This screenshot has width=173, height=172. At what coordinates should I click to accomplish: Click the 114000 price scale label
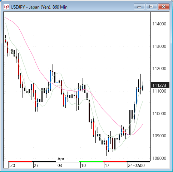tap(159, 24)
